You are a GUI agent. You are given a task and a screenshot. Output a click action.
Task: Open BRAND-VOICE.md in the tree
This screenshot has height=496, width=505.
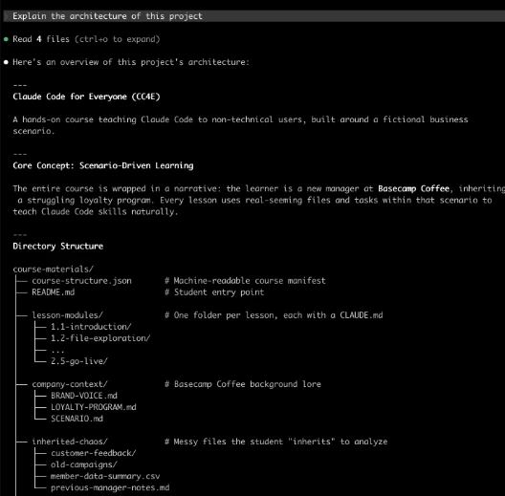(84, 396)
